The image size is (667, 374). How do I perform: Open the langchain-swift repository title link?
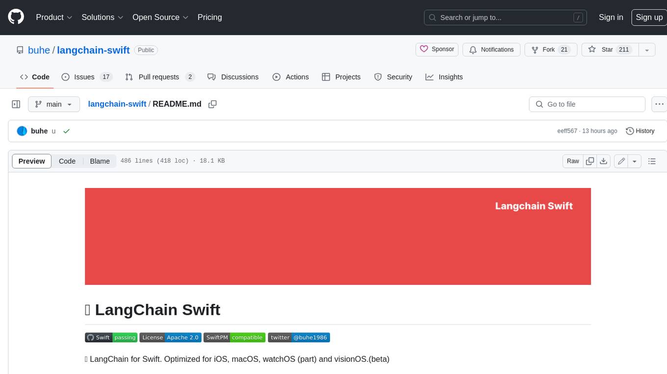[93, 50]
